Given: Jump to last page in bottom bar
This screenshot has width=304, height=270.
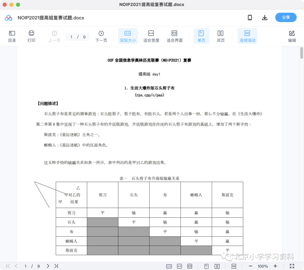Looking at the screenshot, I should tap(56, 266).
